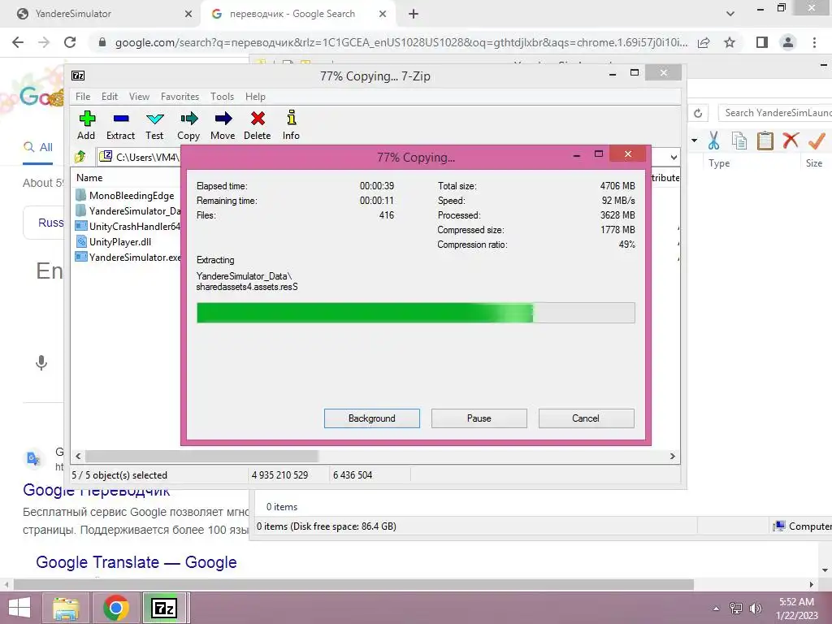Screen dimensions: 832x624
Task: Show hidden system tray icons
Action: pos(717,609)
